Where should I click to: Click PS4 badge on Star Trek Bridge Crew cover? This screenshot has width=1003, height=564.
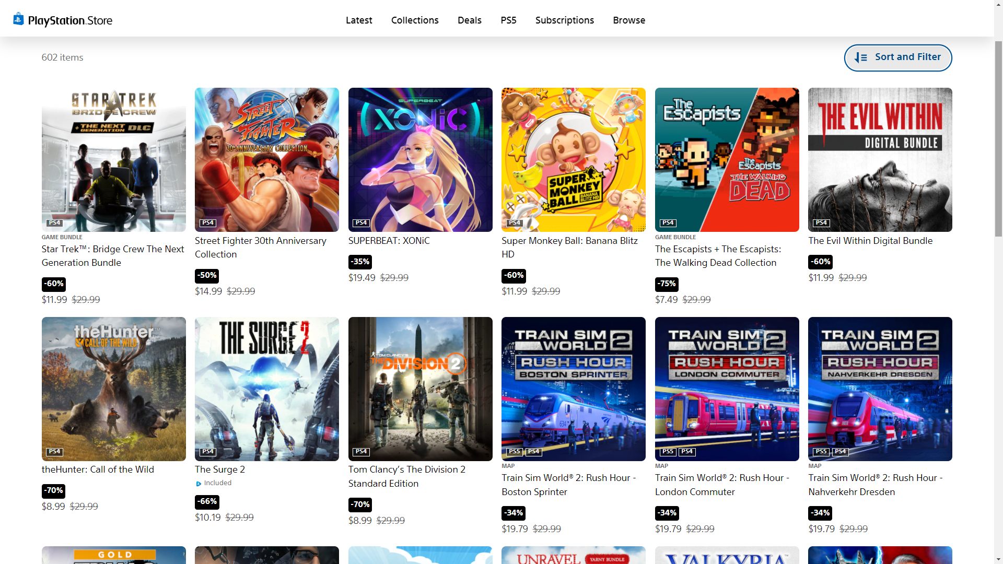54,223
